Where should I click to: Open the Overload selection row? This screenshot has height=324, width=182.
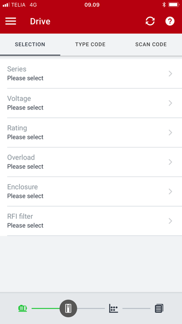click(91, 162)
